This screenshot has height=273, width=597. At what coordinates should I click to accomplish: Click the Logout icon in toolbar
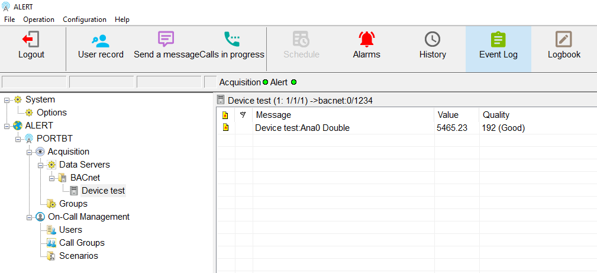click(31, 40)
